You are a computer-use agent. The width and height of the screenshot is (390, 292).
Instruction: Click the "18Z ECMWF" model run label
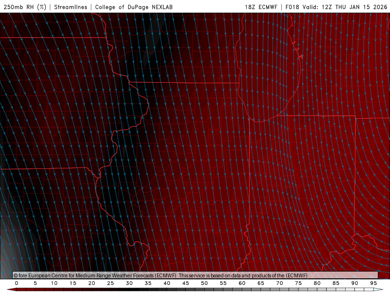(x=261, y=7)
